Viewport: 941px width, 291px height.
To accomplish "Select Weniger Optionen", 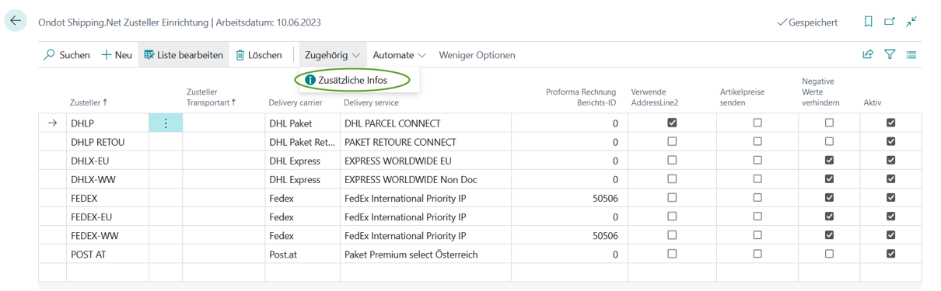I will 477,55.
